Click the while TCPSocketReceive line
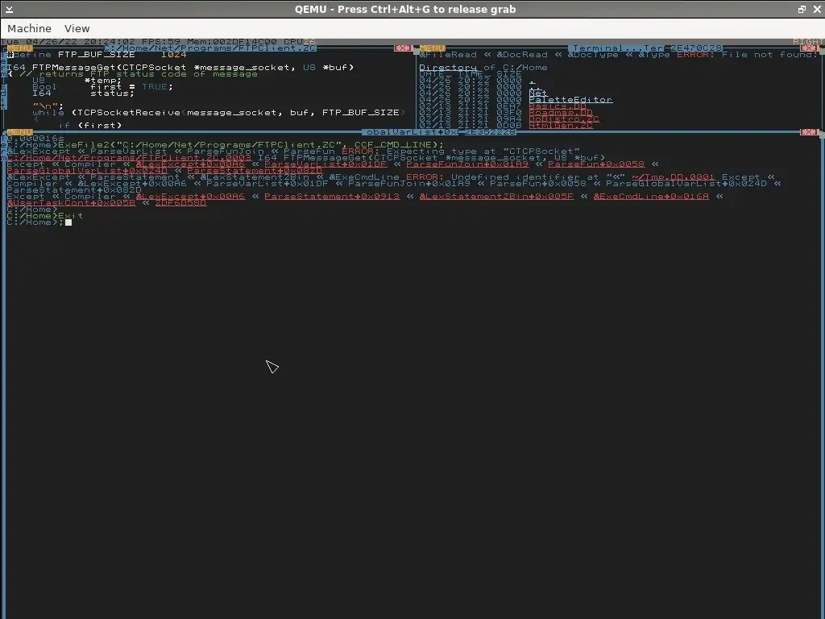The height and width of the screenshot is (619, 825). click(x=219, y=113)
